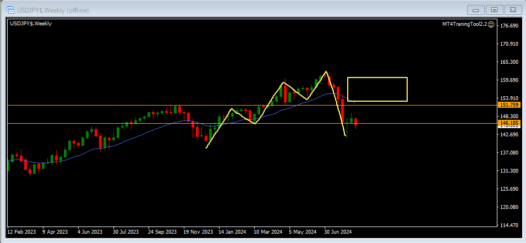Select the yellow zigzag trendline peak

(x=326, y=71)
